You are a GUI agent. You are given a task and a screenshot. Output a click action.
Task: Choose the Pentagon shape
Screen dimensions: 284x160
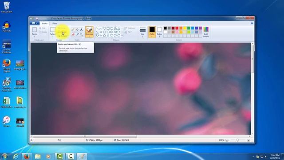(x=105, y=32)
